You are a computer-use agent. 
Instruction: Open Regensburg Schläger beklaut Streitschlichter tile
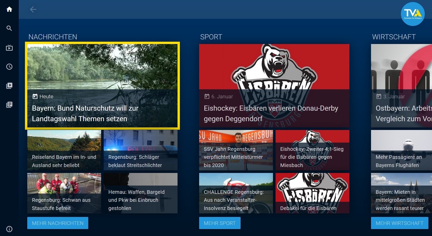140,150
